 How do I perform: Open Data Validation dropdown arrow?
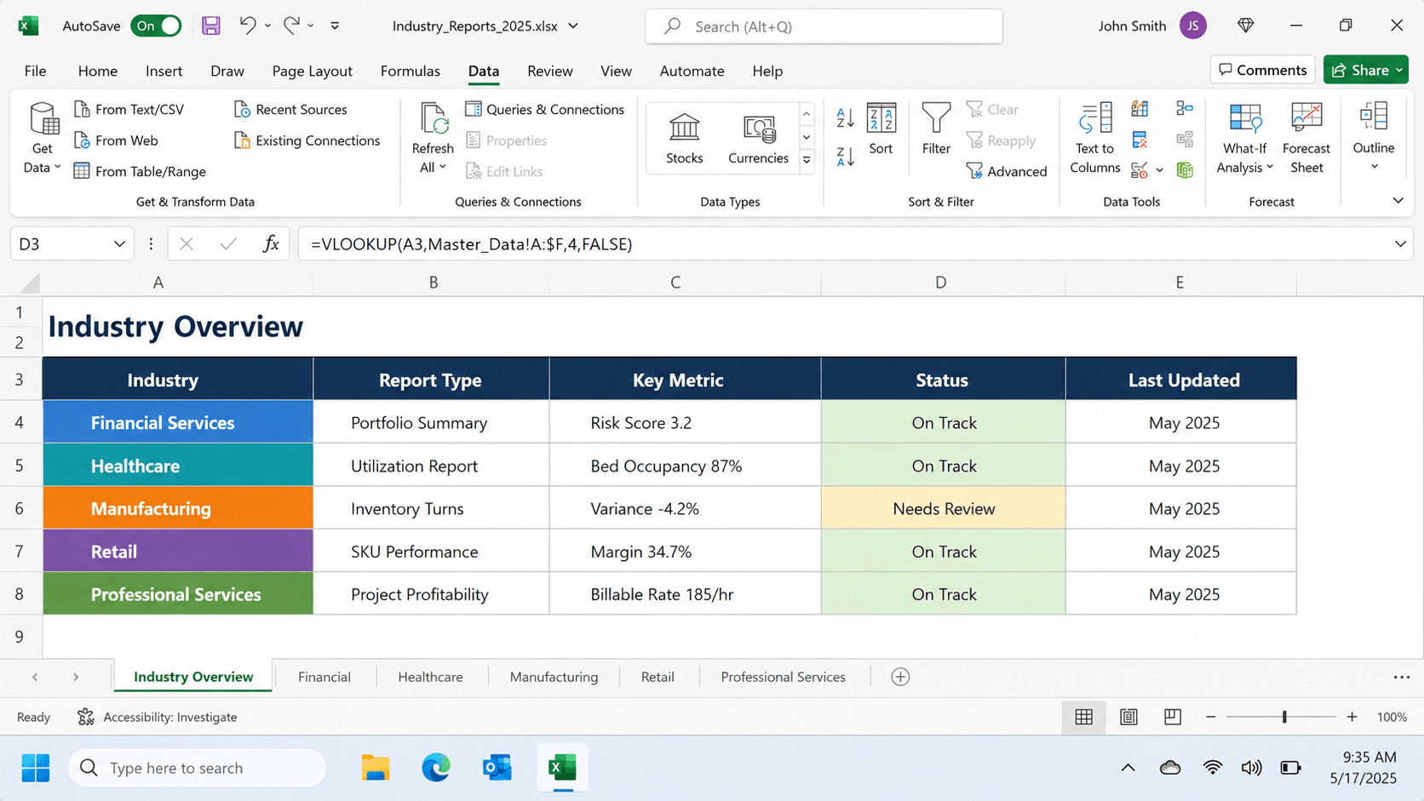[x=1159, y=170]
